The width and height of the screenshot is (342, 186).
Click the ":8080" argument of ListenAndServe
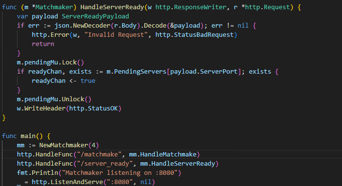click(x=120, y=182)
